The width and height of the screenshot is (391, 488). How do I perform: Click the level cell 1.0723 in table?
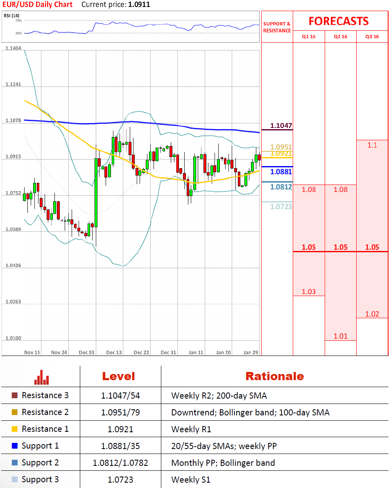[120, 480]
